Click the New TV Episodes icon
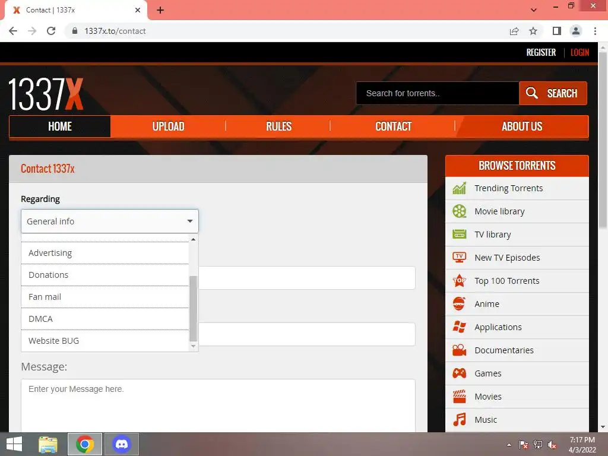The width and height of the screenshot is (608, 456). (x=460, y=258)
